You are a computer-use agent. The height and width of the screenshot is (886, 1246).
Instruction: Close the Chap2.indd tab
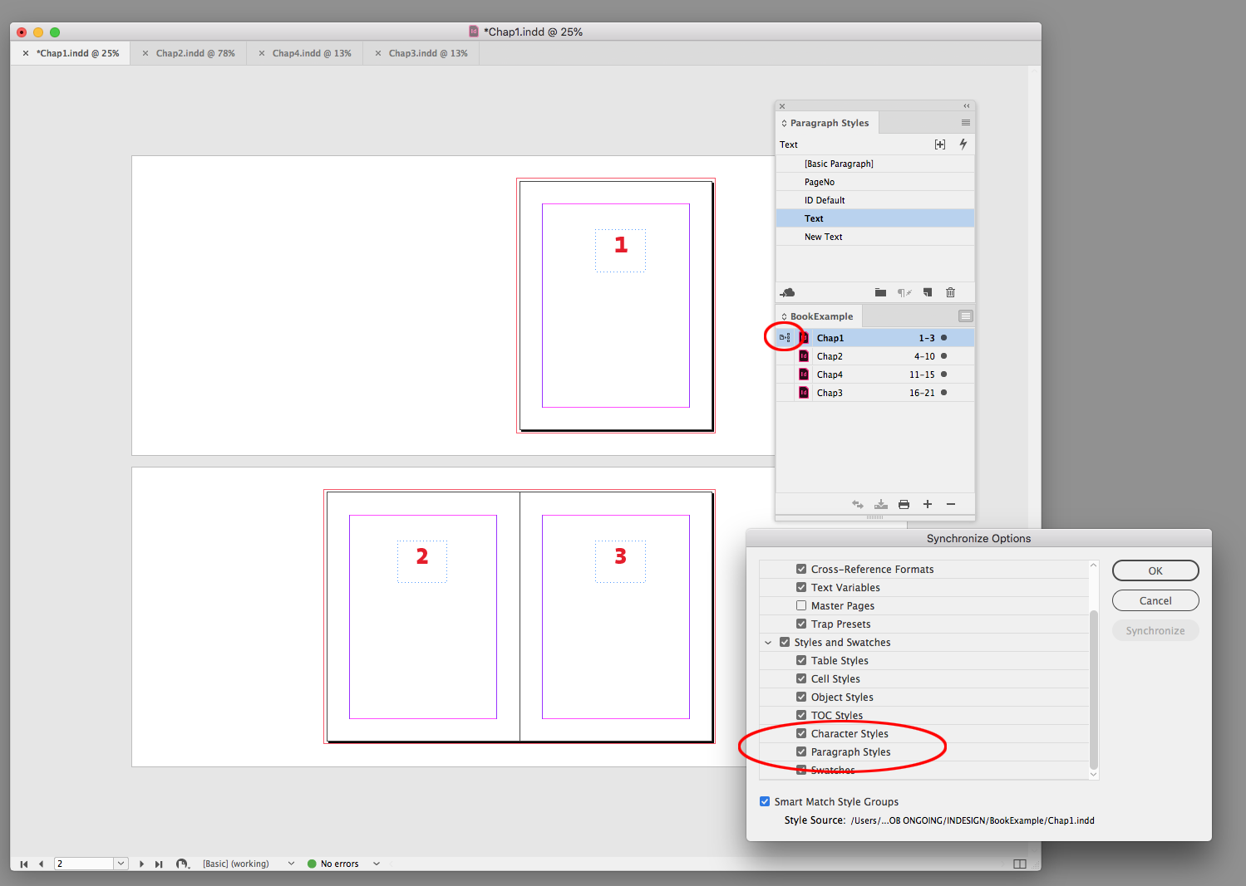pyautogui.click(x=145, y=53)
